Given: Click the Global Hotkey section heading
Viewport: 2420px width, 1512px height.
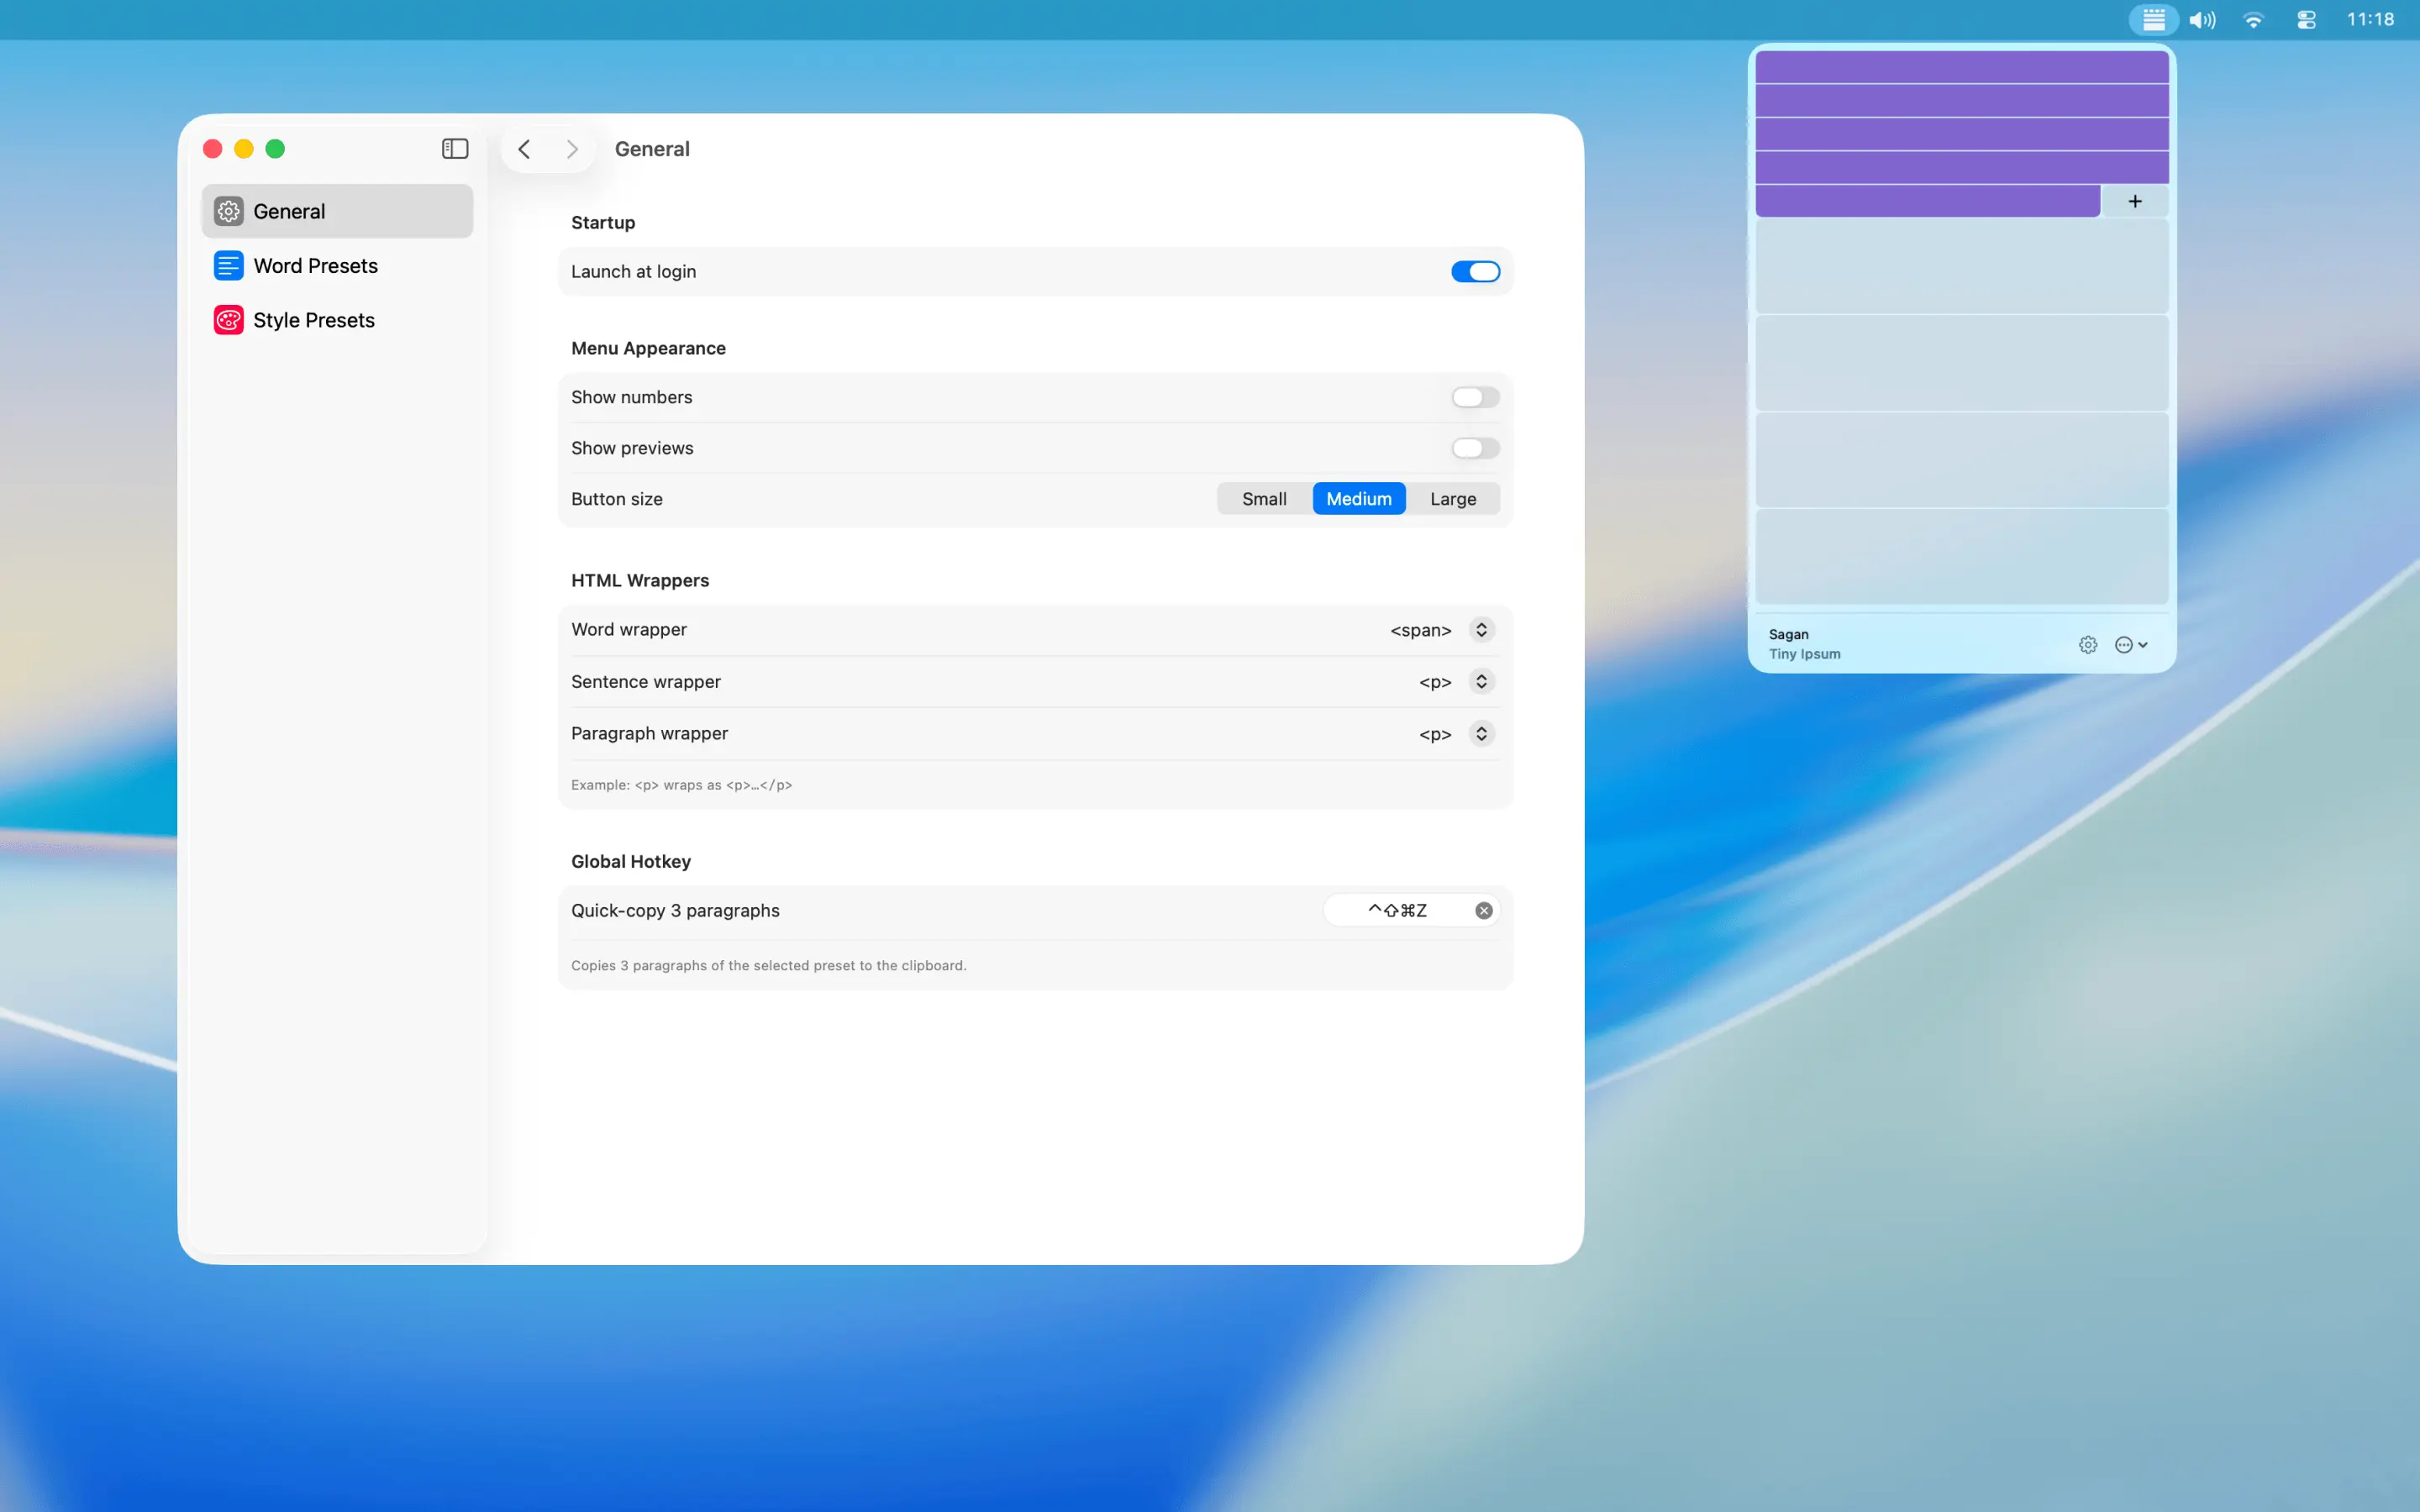Looking at the screenshot, I should (x=631, y=861).
